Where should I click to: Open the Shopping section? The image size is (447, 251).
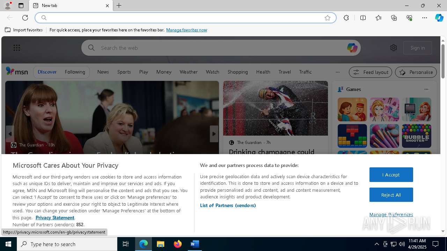tap(237, 72)
